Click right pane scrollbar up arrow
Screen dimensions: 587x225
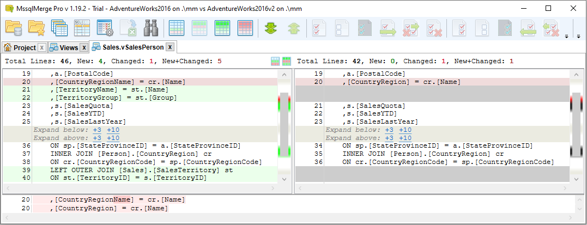click(576, 75)
